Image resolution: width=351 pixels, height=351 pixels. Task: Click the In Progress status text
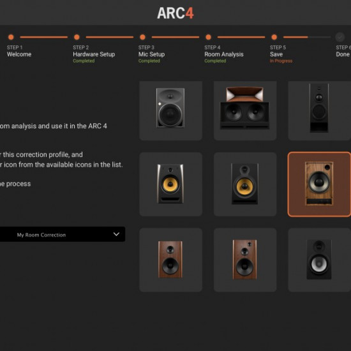pos(281,61)
